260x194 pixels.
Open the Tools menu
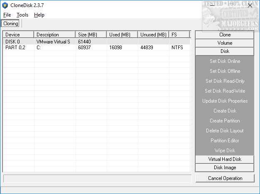(x=22, y=15)
